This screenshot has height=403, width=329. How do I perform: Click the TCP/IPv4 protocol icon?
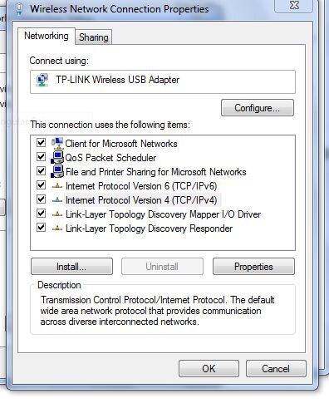(x=57, y=200)
